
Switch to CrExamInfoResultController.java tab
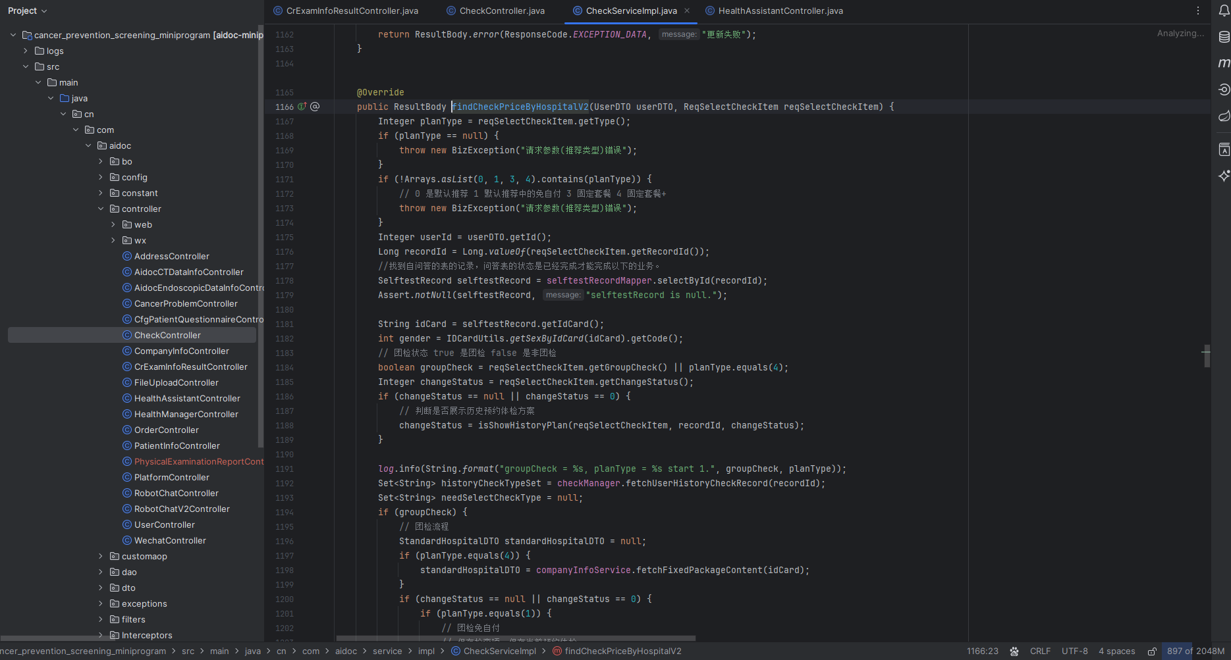(x=352, y=11)
